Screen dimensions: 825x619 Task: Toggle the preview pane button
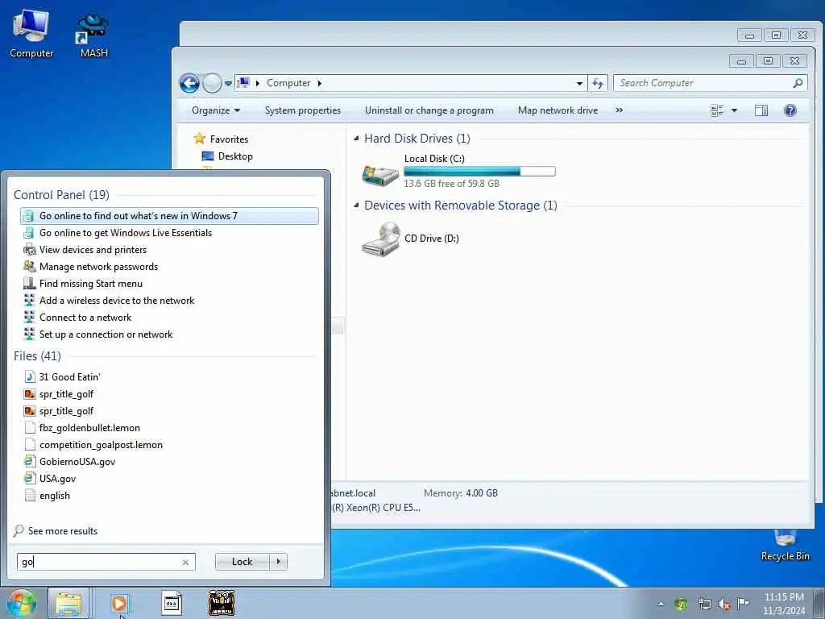click(x=761, y=110)
